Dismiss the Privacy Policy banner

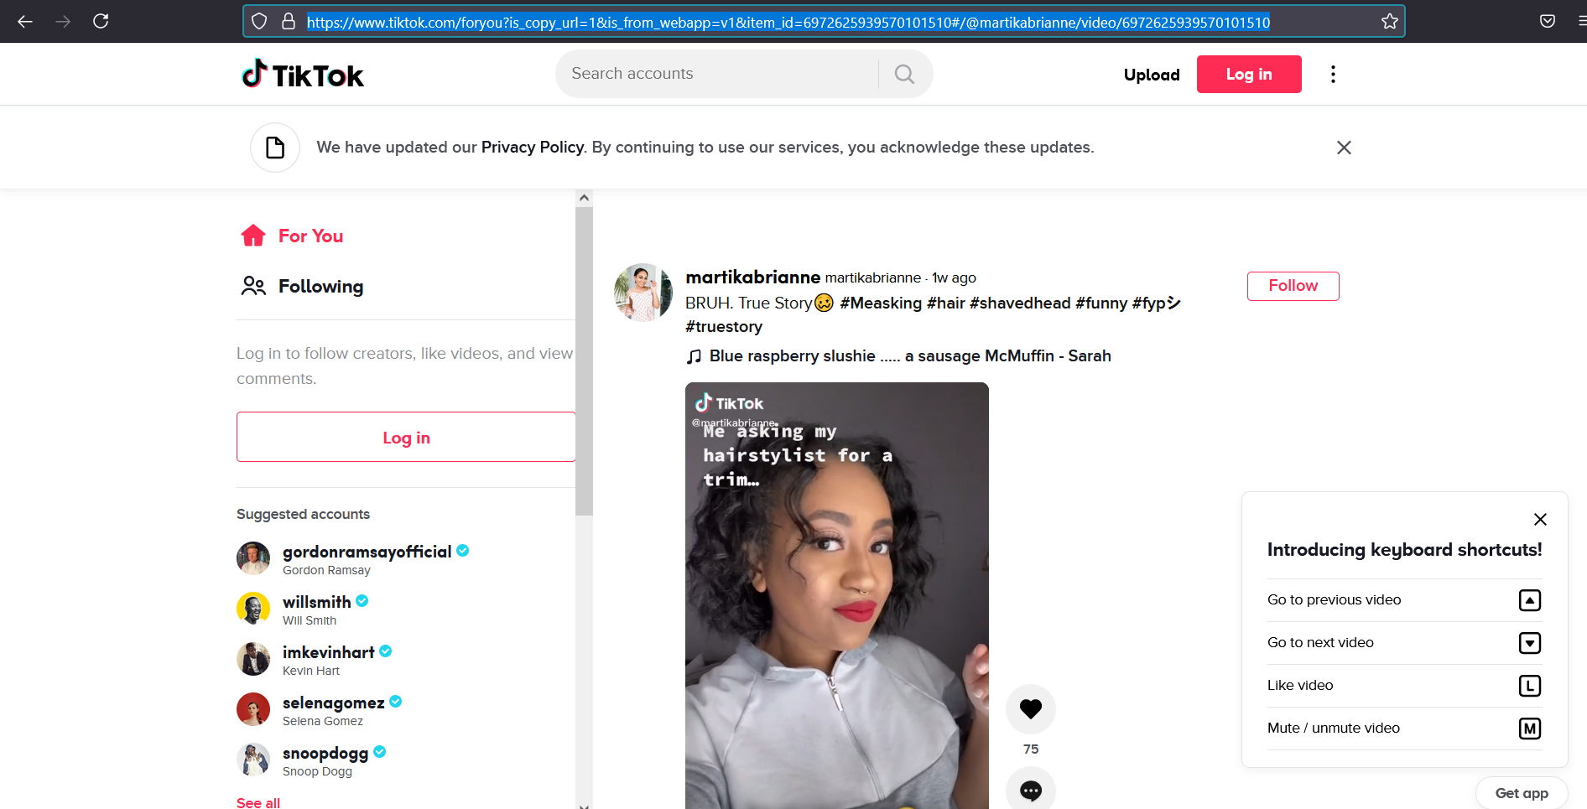pos(1344,148)
